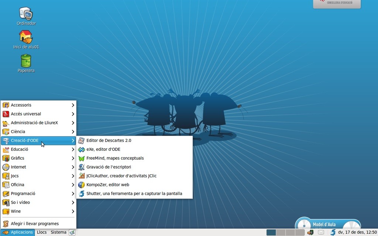Switch to the third workspace
The width and height of the screenshot is (378, 236).
coord(290,232)
